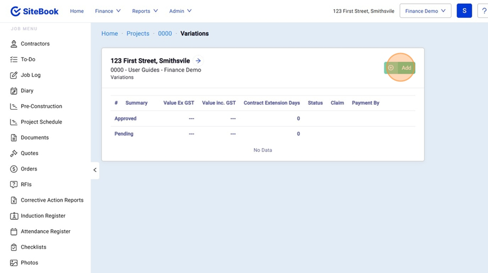Click the RFIs question icon
The image size is (488, 273).
pyautogui.click(x=14, y=185)
